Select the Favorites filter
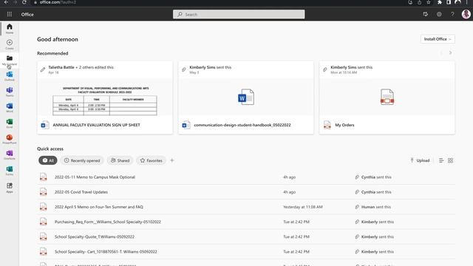The width and height of the screenshot is (473, 266). [x=151, y=160]
